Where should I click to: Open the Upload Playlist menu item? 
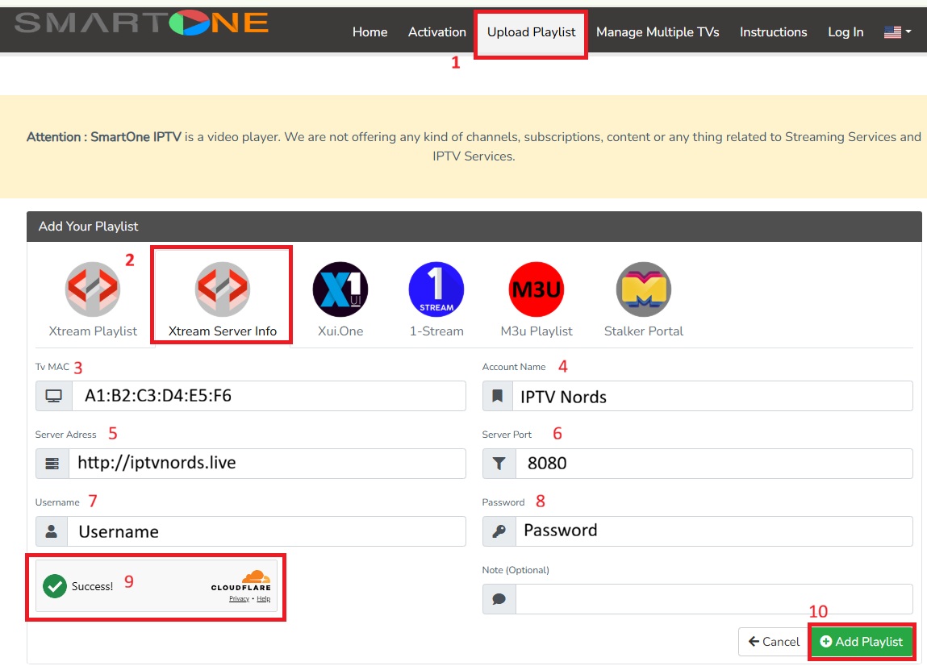pos(531,32)
